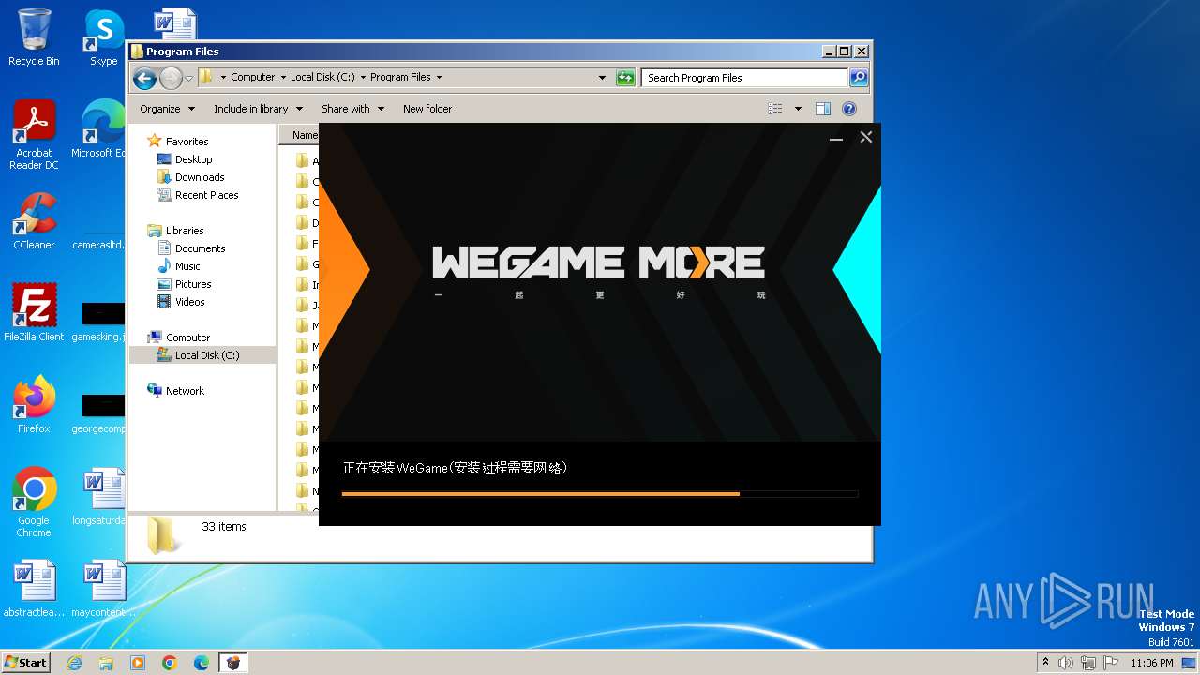Select Favorites in the navigation pane
Screen dimensions: 1200x675
coord(187,142)
